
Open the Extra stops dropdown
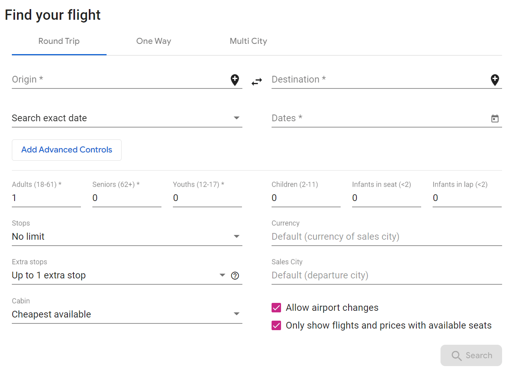pyautogui.click(x=118, y=275)
